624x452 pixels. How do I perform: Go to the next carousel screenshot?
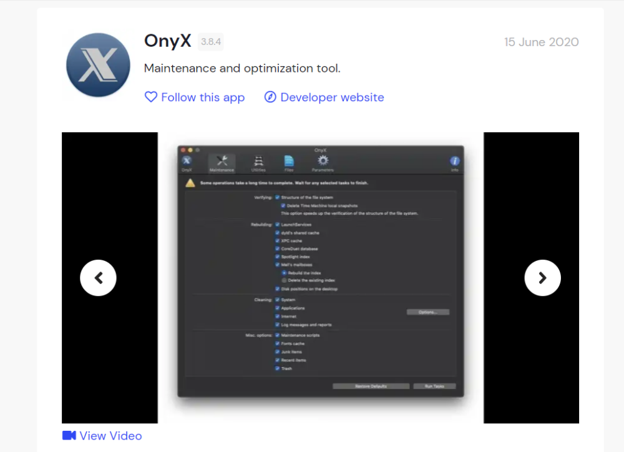pyautogui.click(x=542, y=278)
